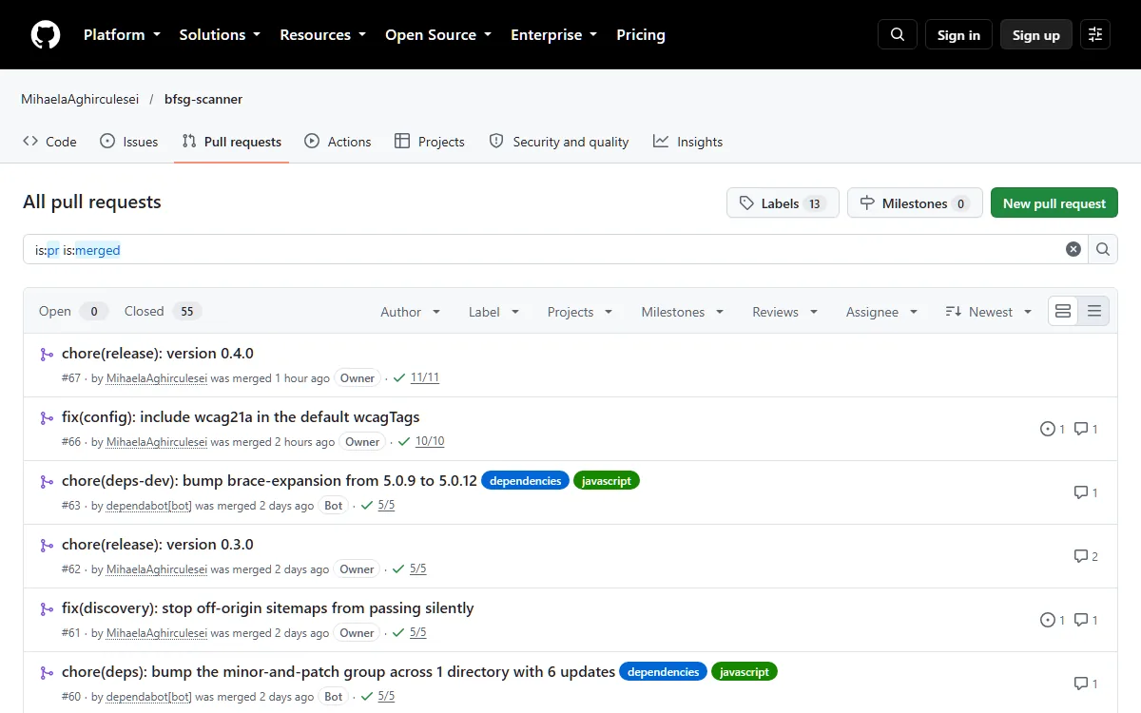Go to the Issues tab
The image size is (1141, 713).
[129, 142]
